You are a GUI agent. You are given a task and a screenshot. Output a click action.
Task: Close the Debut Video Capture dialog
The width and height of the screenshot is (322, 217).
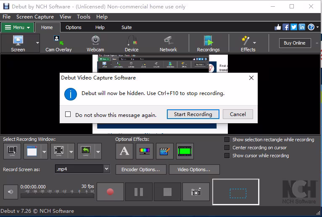coord(251,78)
